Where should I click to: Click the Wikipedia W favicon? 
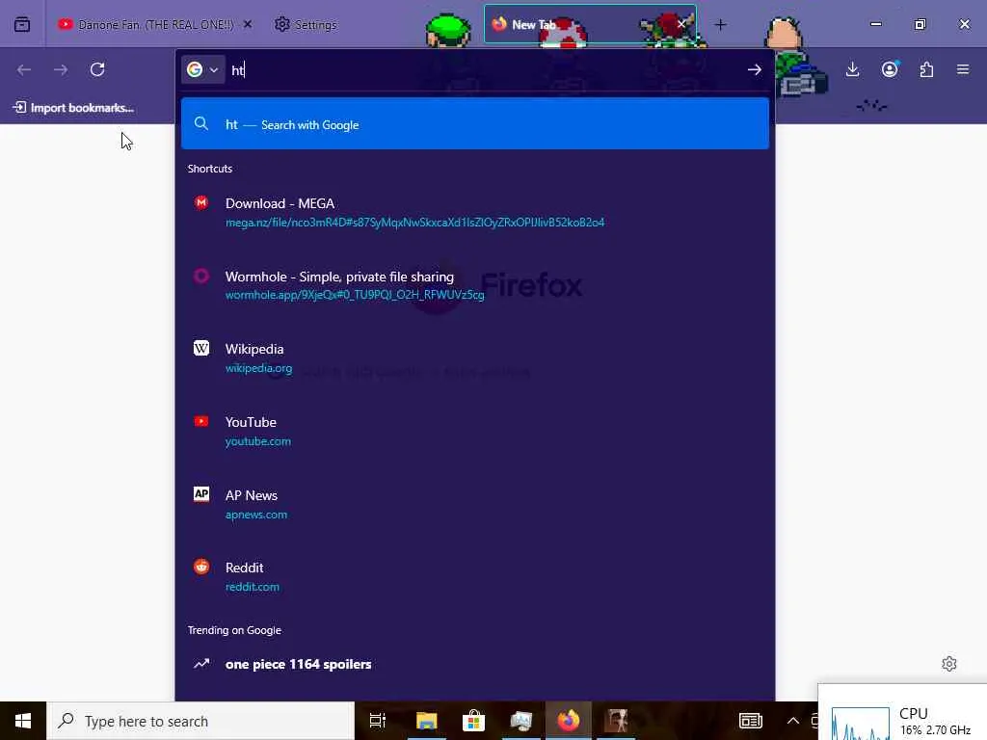tap(200, 348)
